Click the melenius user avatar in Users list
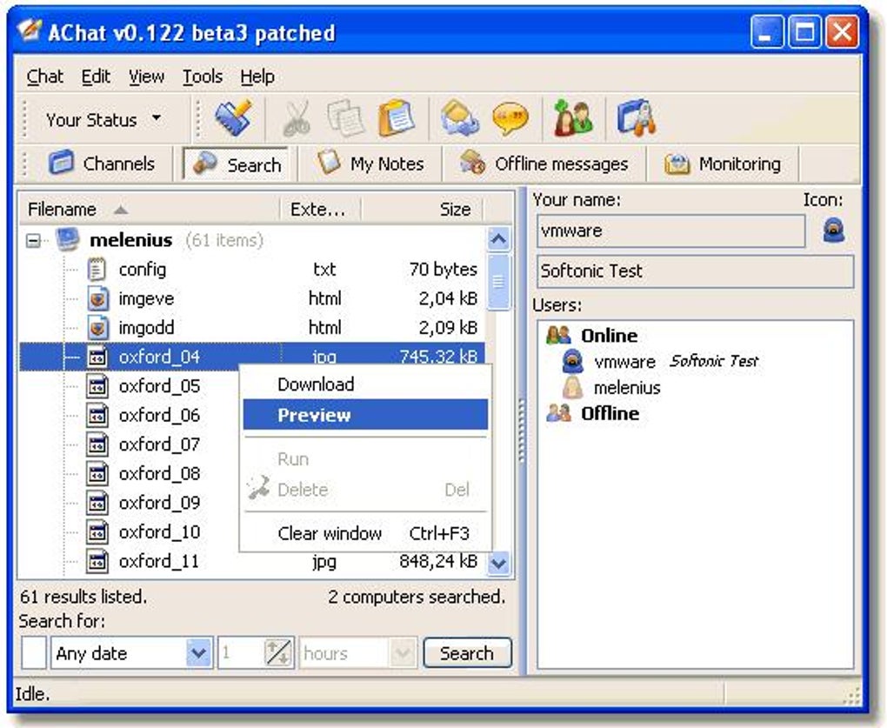 pyautogui.click(x=572, y=387)
